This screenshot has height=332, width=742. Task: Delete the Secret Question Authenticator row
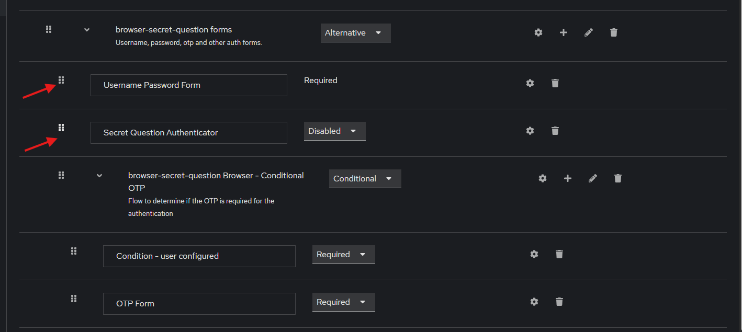click(x=555, y=131)
